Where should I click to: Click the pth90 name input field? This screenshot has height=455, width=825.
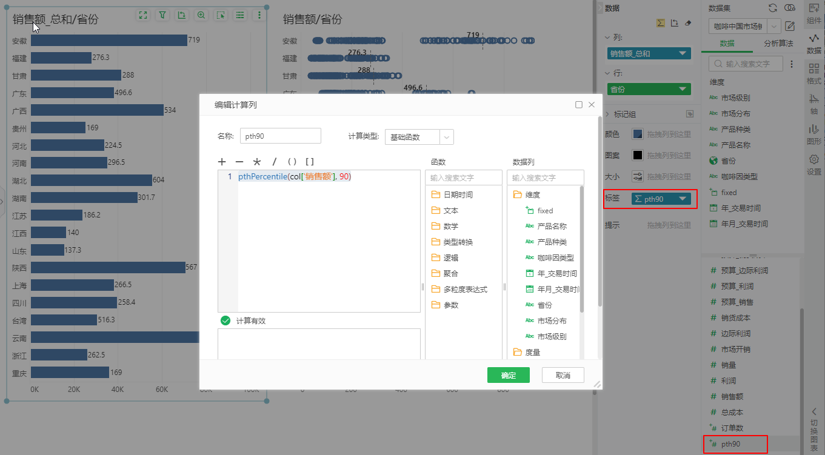coord(280,136)
